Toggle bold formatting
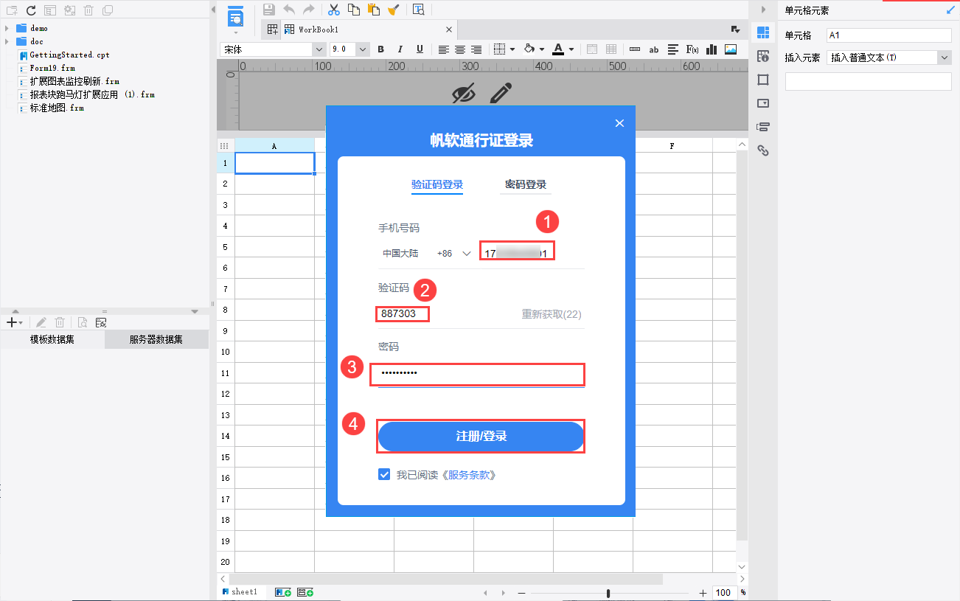The width and height of the screenshot is (960, 601). [381, 49]
